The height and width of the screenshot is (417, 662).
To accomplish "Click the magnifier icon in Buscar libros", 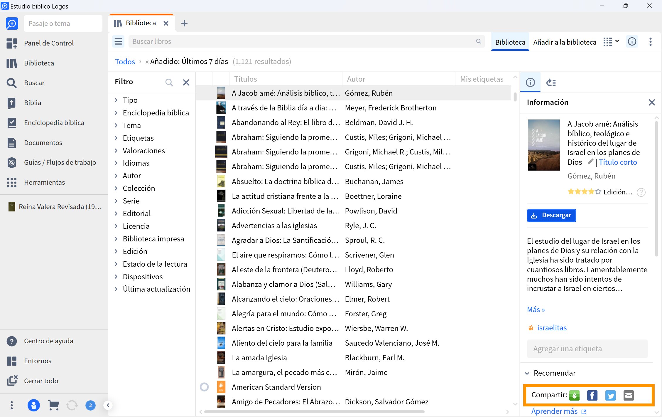I will [479, 41].
